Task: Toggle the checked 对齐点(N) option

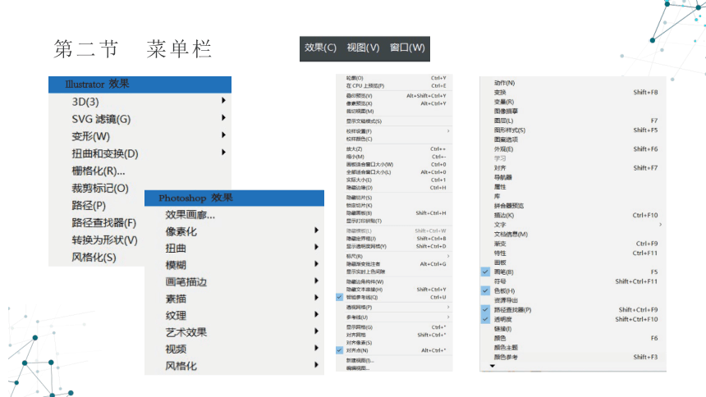Action: (x=394, y=350)
